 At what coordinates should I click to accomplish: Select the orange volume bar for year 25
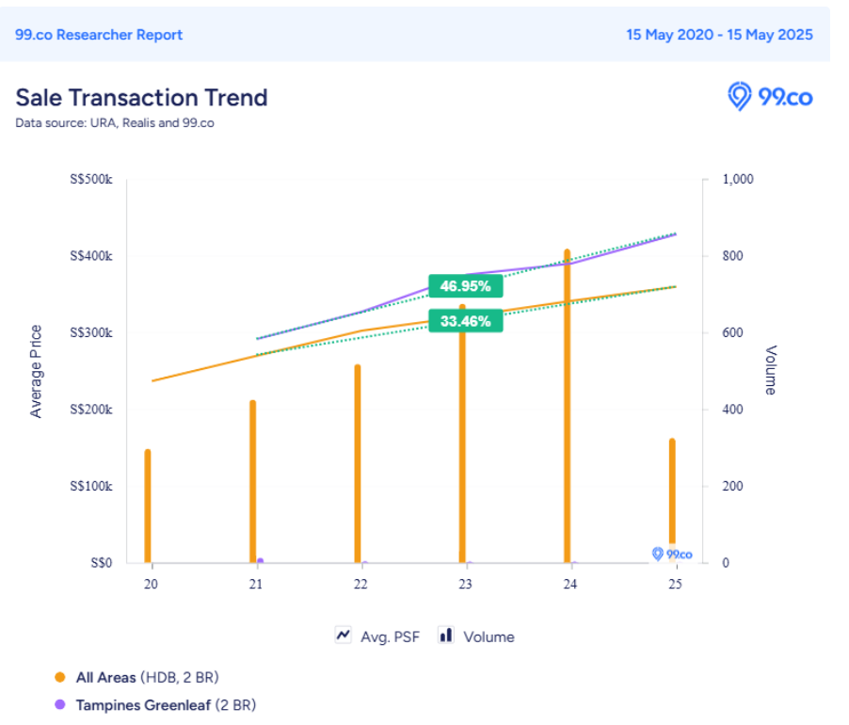pos(672,490)
